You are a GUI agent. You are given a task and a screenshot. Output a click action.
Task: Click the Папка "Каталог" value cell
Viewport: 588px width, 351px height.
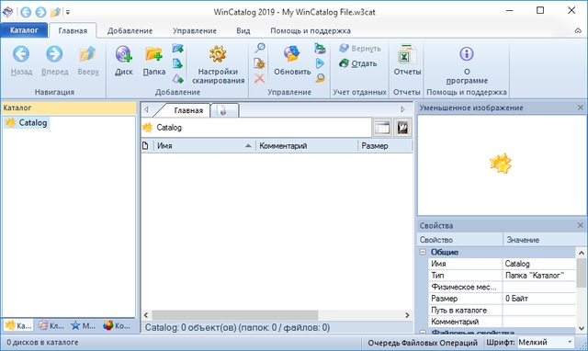(539, 276)
